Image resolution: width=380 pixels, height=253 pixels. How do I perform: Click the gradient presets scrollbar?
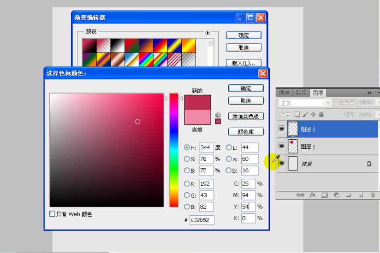[x=210, y=52]
